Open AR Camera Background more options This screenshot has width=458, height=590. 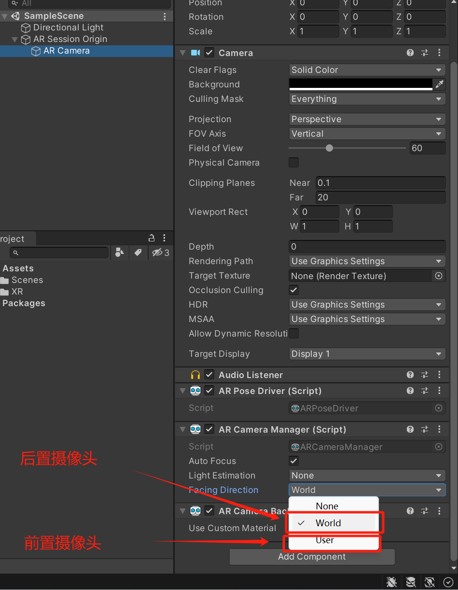pyautogui.click(x=439, y=511)
